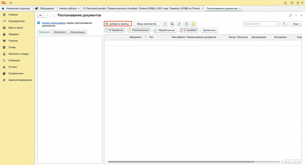Click the horizontal scrollbar of the table
Image resolution: width=305 pixels, height=165 pixels.
[181, 162]
